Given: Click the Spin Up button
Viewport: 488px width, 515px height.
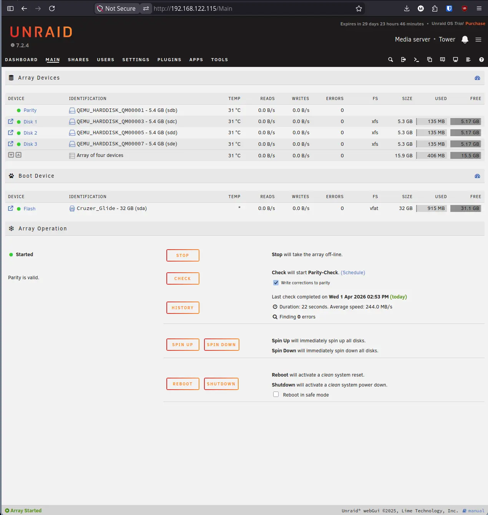Looking at the screenshot, I should pyautogui.click(x=183, y=345).
